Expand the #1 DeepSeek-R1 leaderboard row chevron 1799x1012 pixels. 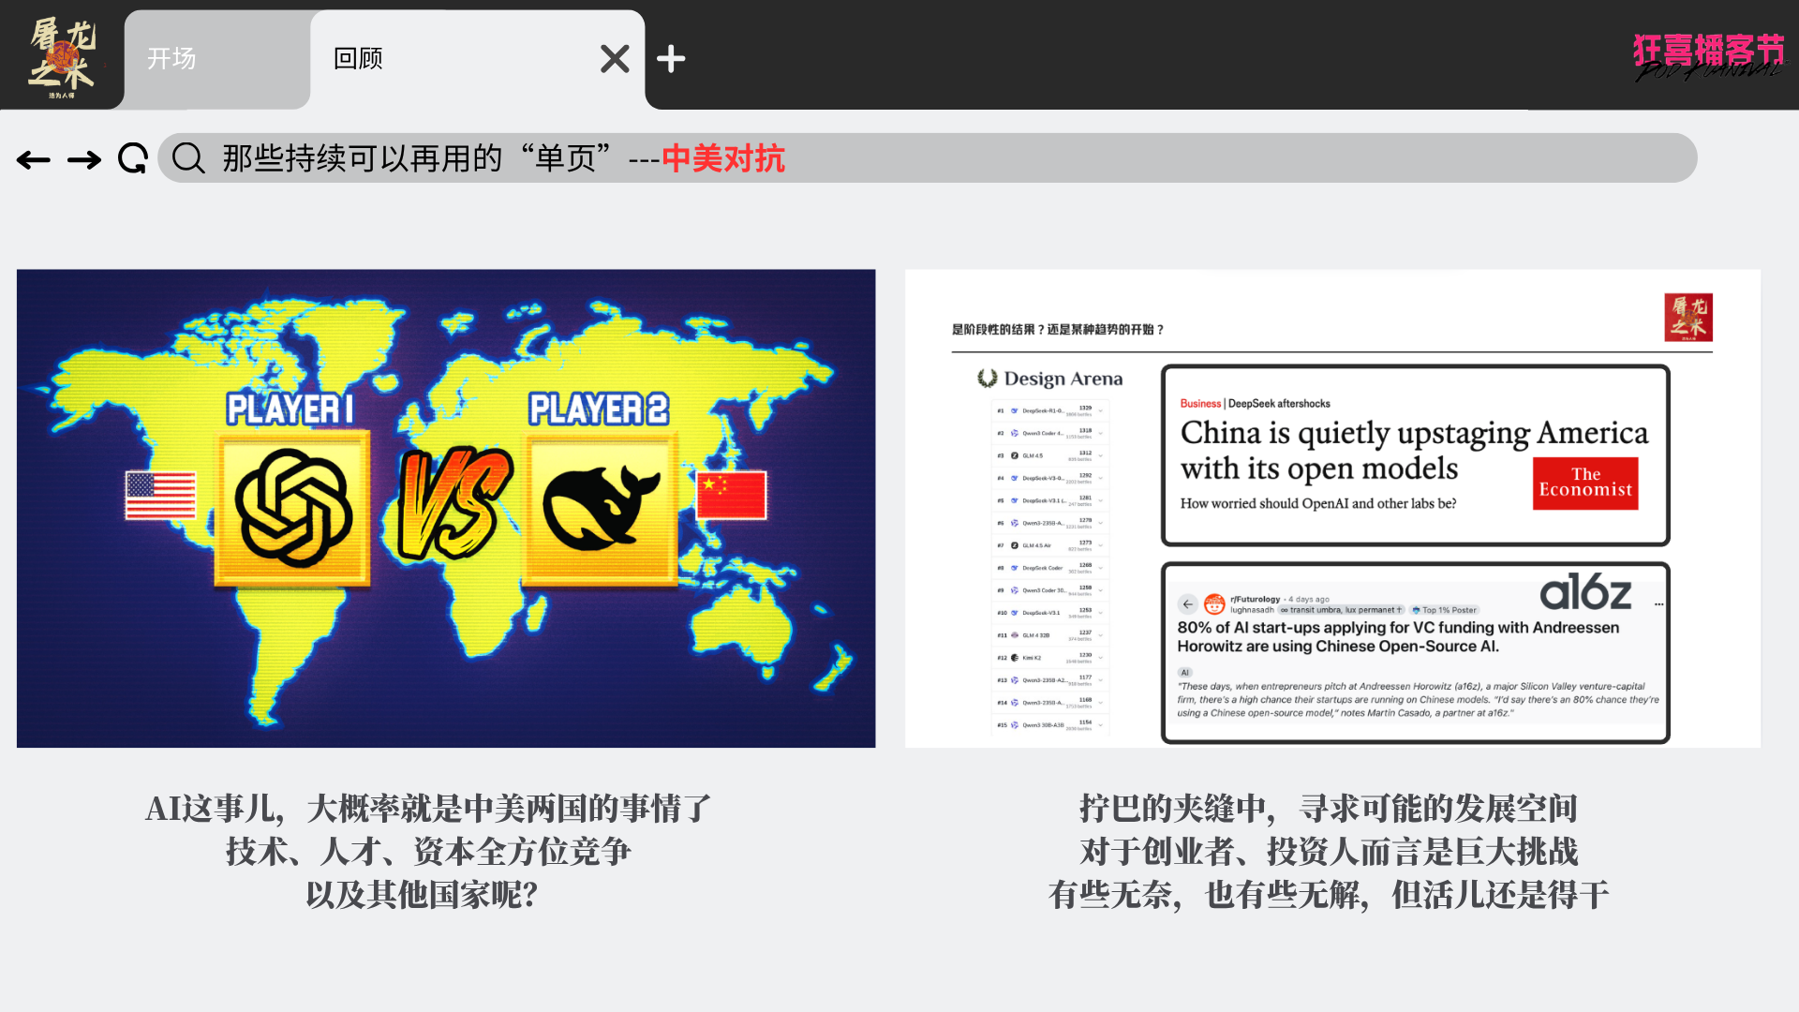tap(1101, 411)
